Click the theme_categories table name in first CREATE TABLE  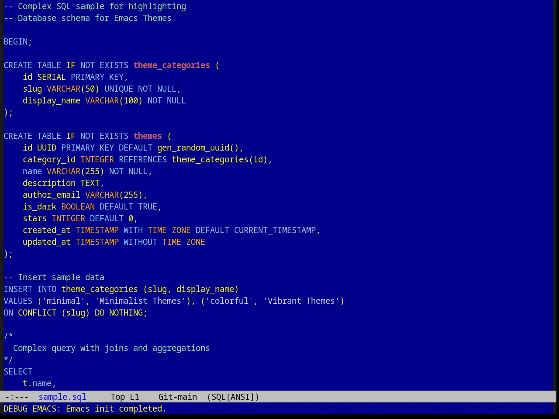click(x=172, y=65)
